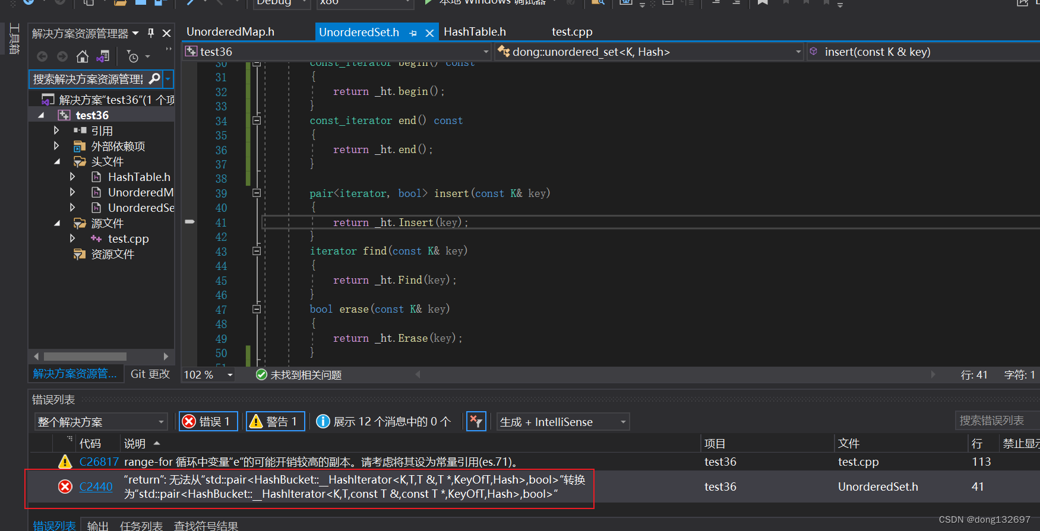The image size is (1040, 531).
Task: Collapse the 源文件 folder node
Action: (x=57, y=223)
